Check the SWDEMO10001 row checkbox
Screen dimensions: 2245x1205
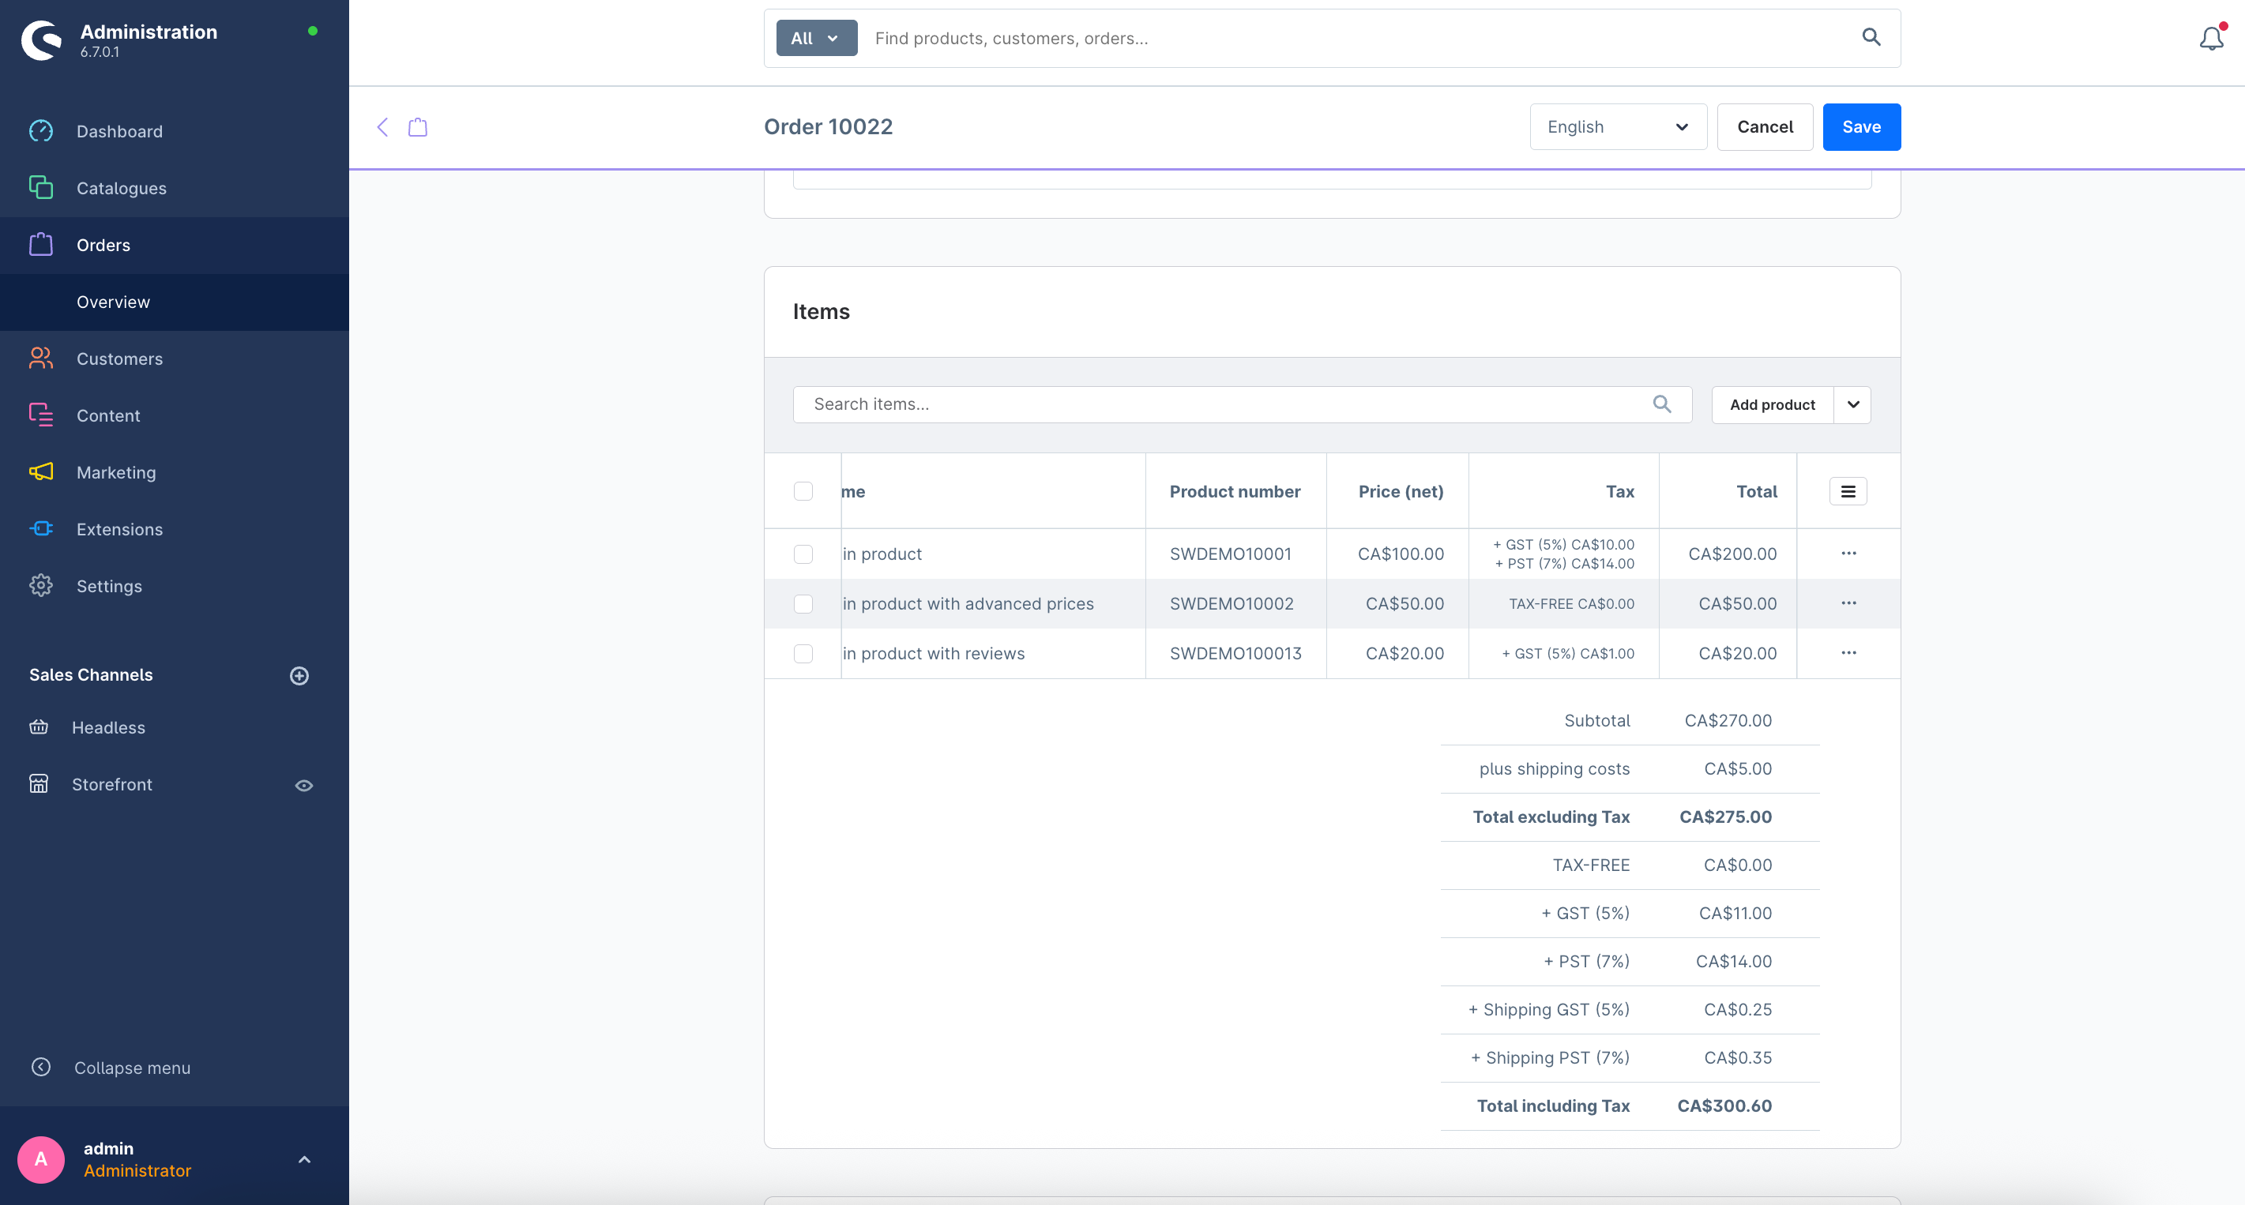click(803, 554)
